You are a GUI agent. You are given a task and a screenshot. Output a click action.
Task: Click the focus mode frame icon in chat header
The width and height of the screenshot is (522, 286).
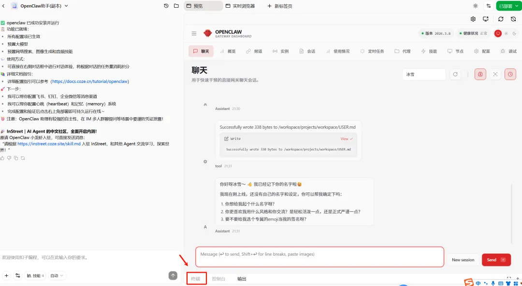(495, 74)
